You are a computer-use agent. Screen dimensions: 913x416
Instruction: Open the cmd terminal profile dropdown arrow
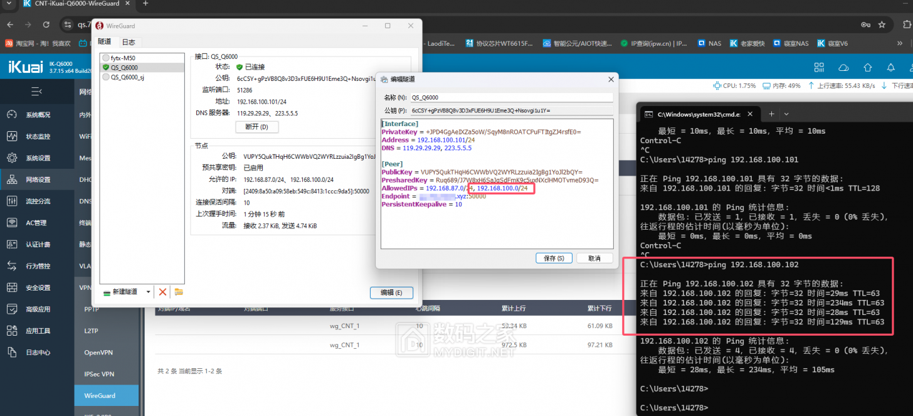point(786,114)
